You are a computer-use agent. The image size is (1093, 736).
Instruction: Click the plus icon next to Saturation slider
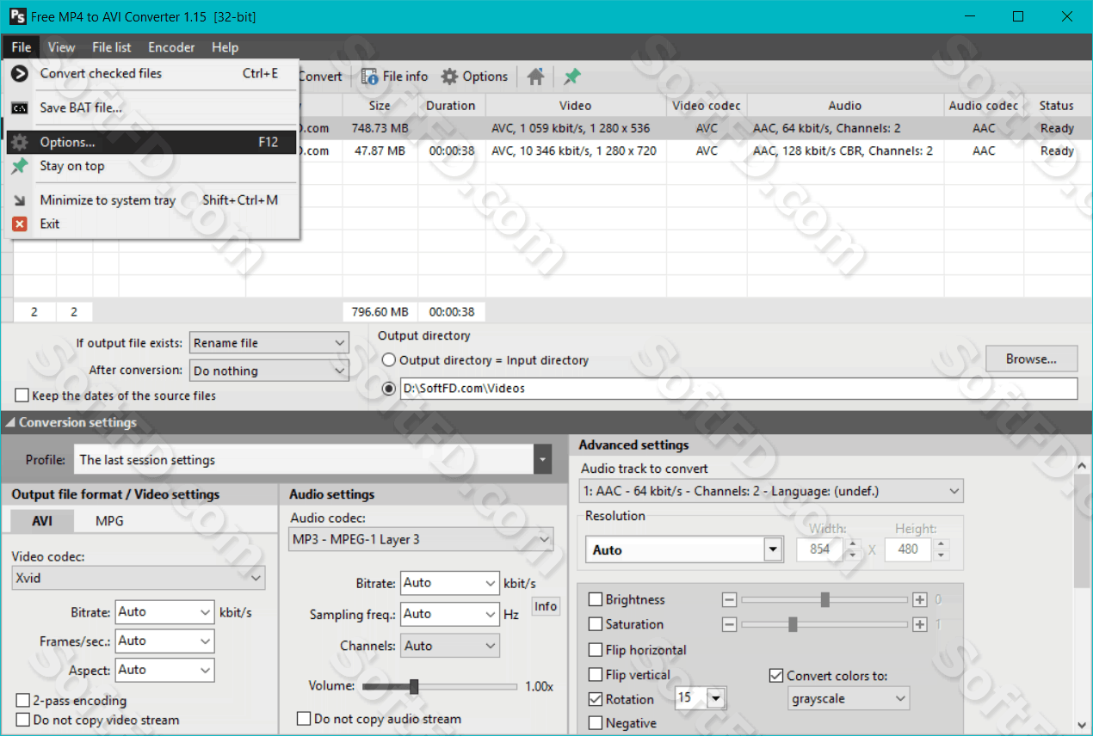920,624
